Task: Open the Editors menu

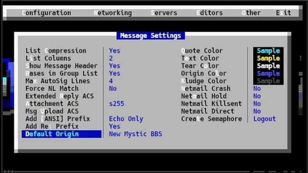Action: coord(210,13)
